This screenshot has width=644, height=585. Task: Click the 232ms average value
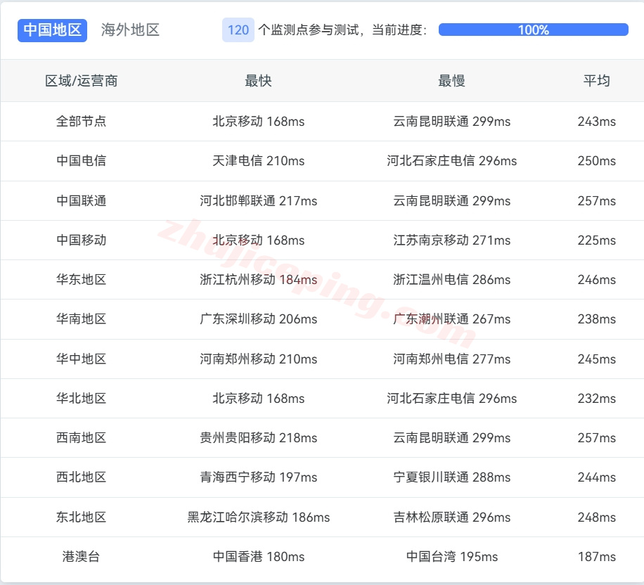click(x=596, y=398)
